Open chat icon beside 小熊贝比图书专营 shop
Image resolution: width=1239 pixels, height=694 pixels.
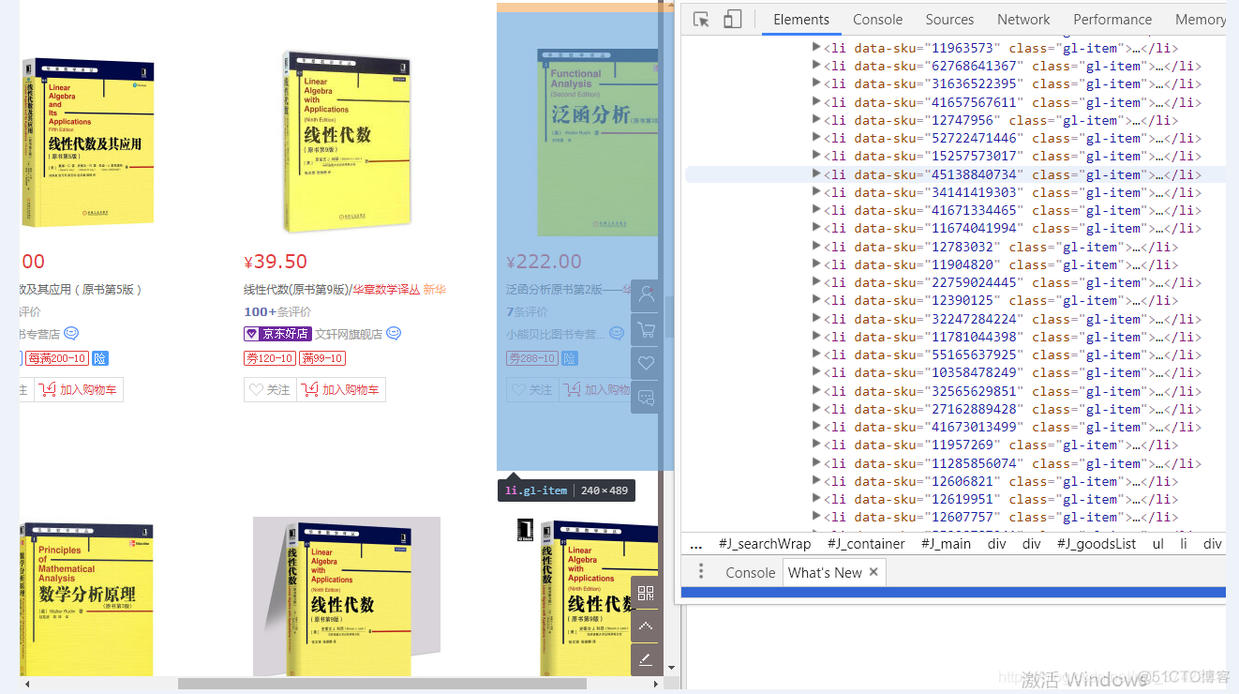617,333
